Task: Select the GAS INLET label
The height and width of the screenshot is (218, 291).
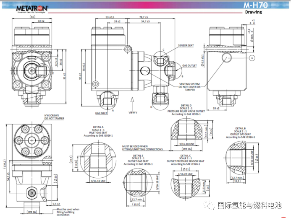Action: (x=101, y=113)
